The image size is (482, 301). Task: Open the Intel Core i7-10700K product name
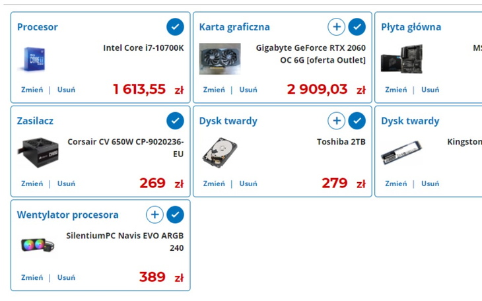pyautogui.click(x=143, y=48)
